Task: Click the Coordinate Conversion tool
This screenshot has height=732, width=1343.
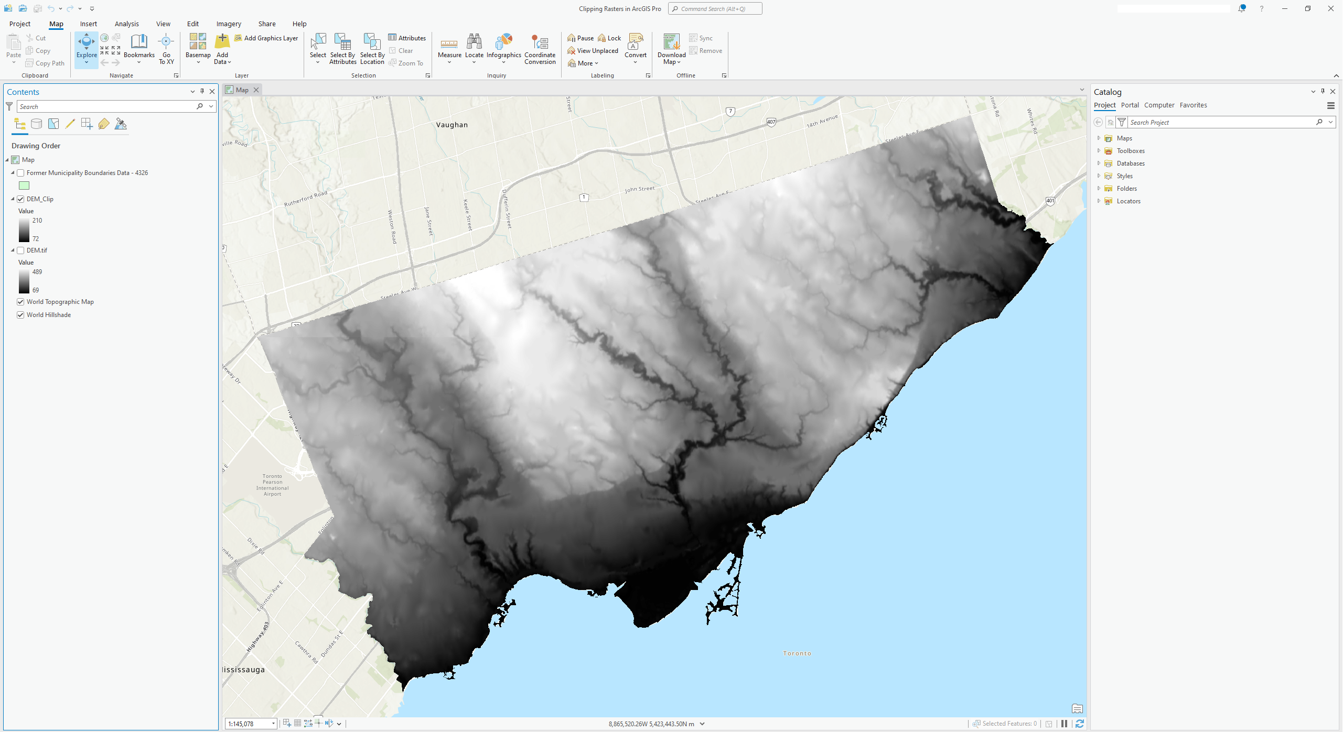Action: point(540,49)
